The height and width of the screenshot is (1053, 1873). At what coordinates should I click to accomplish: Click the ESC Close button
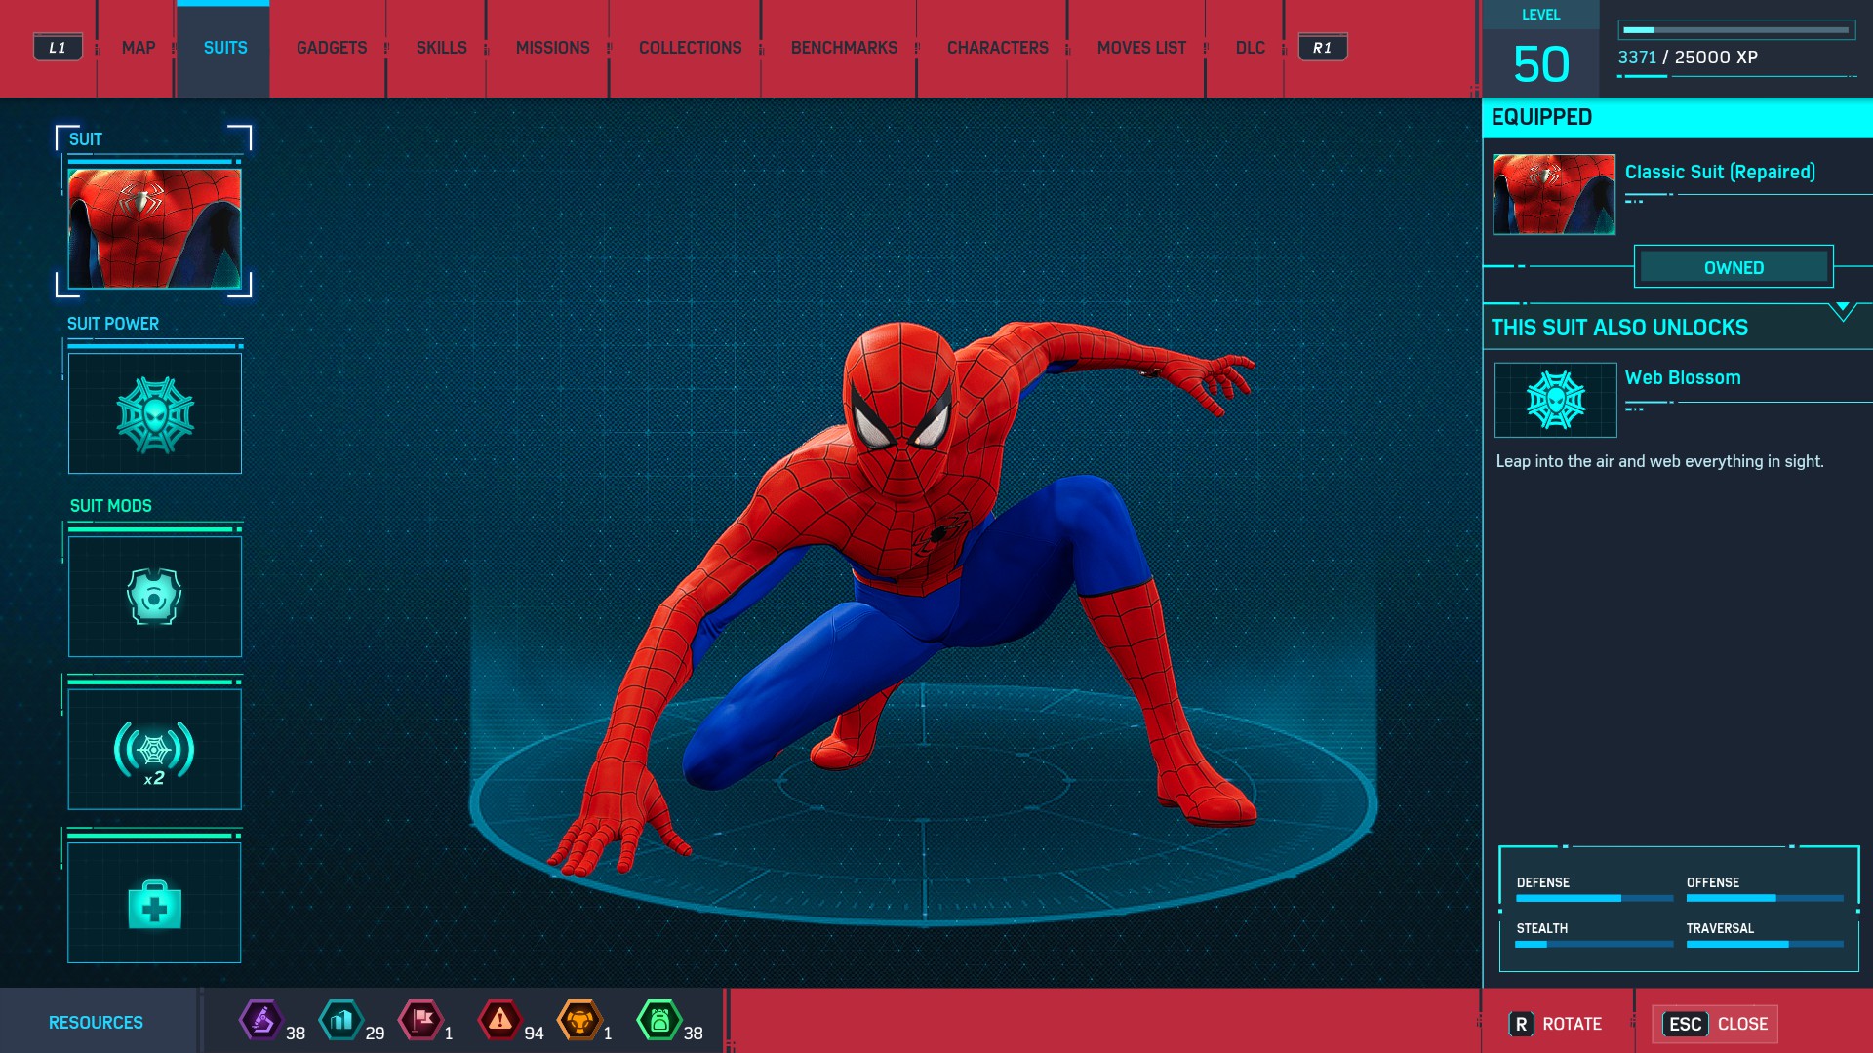pyautogui.click(x=1715, y=1024)
